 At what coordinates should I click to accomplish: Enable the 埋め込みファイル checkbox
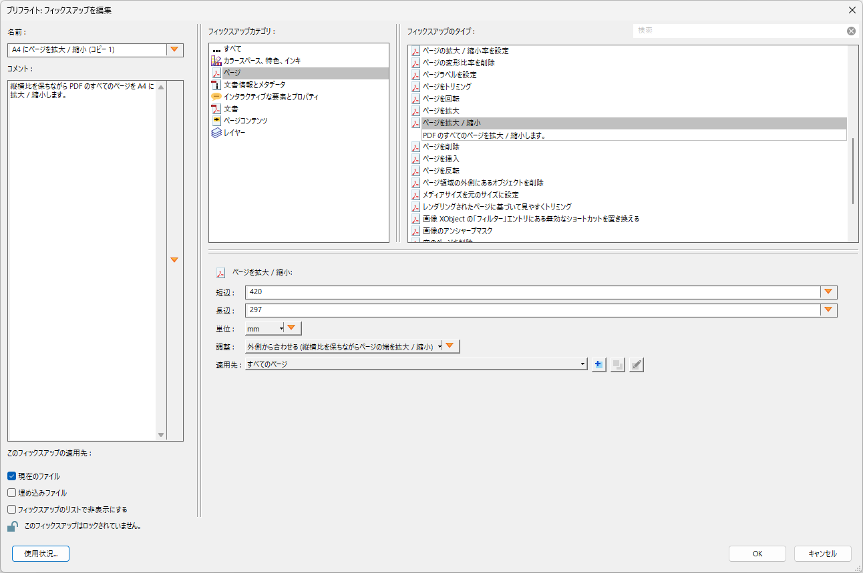coord(9,494)
